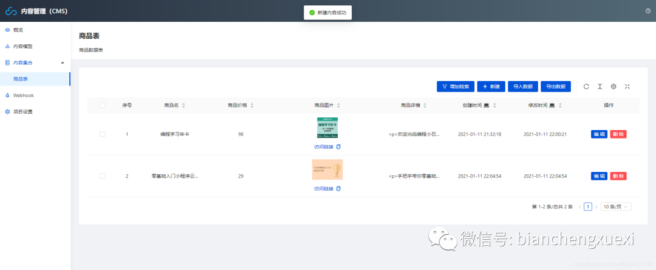This screenshot has height=270, width=656.
Task: Click the 内容管理 (CMS) header title
Action: [x=44, y=12]
